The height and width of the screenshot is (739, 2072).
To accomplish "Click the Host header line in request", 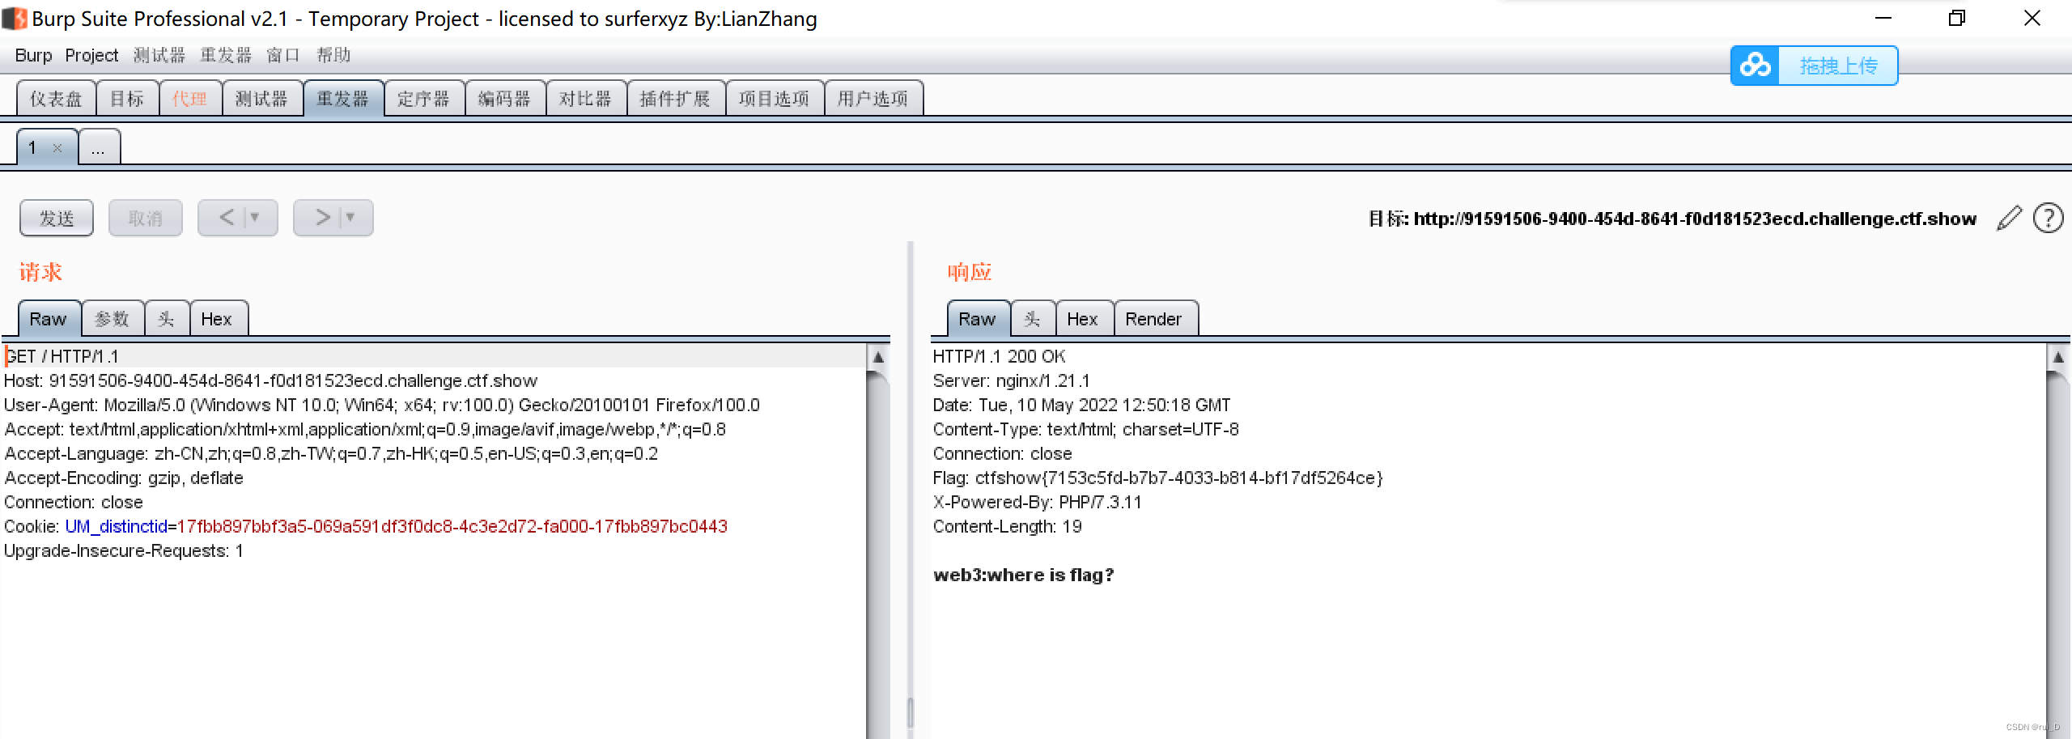I will 271,380.
